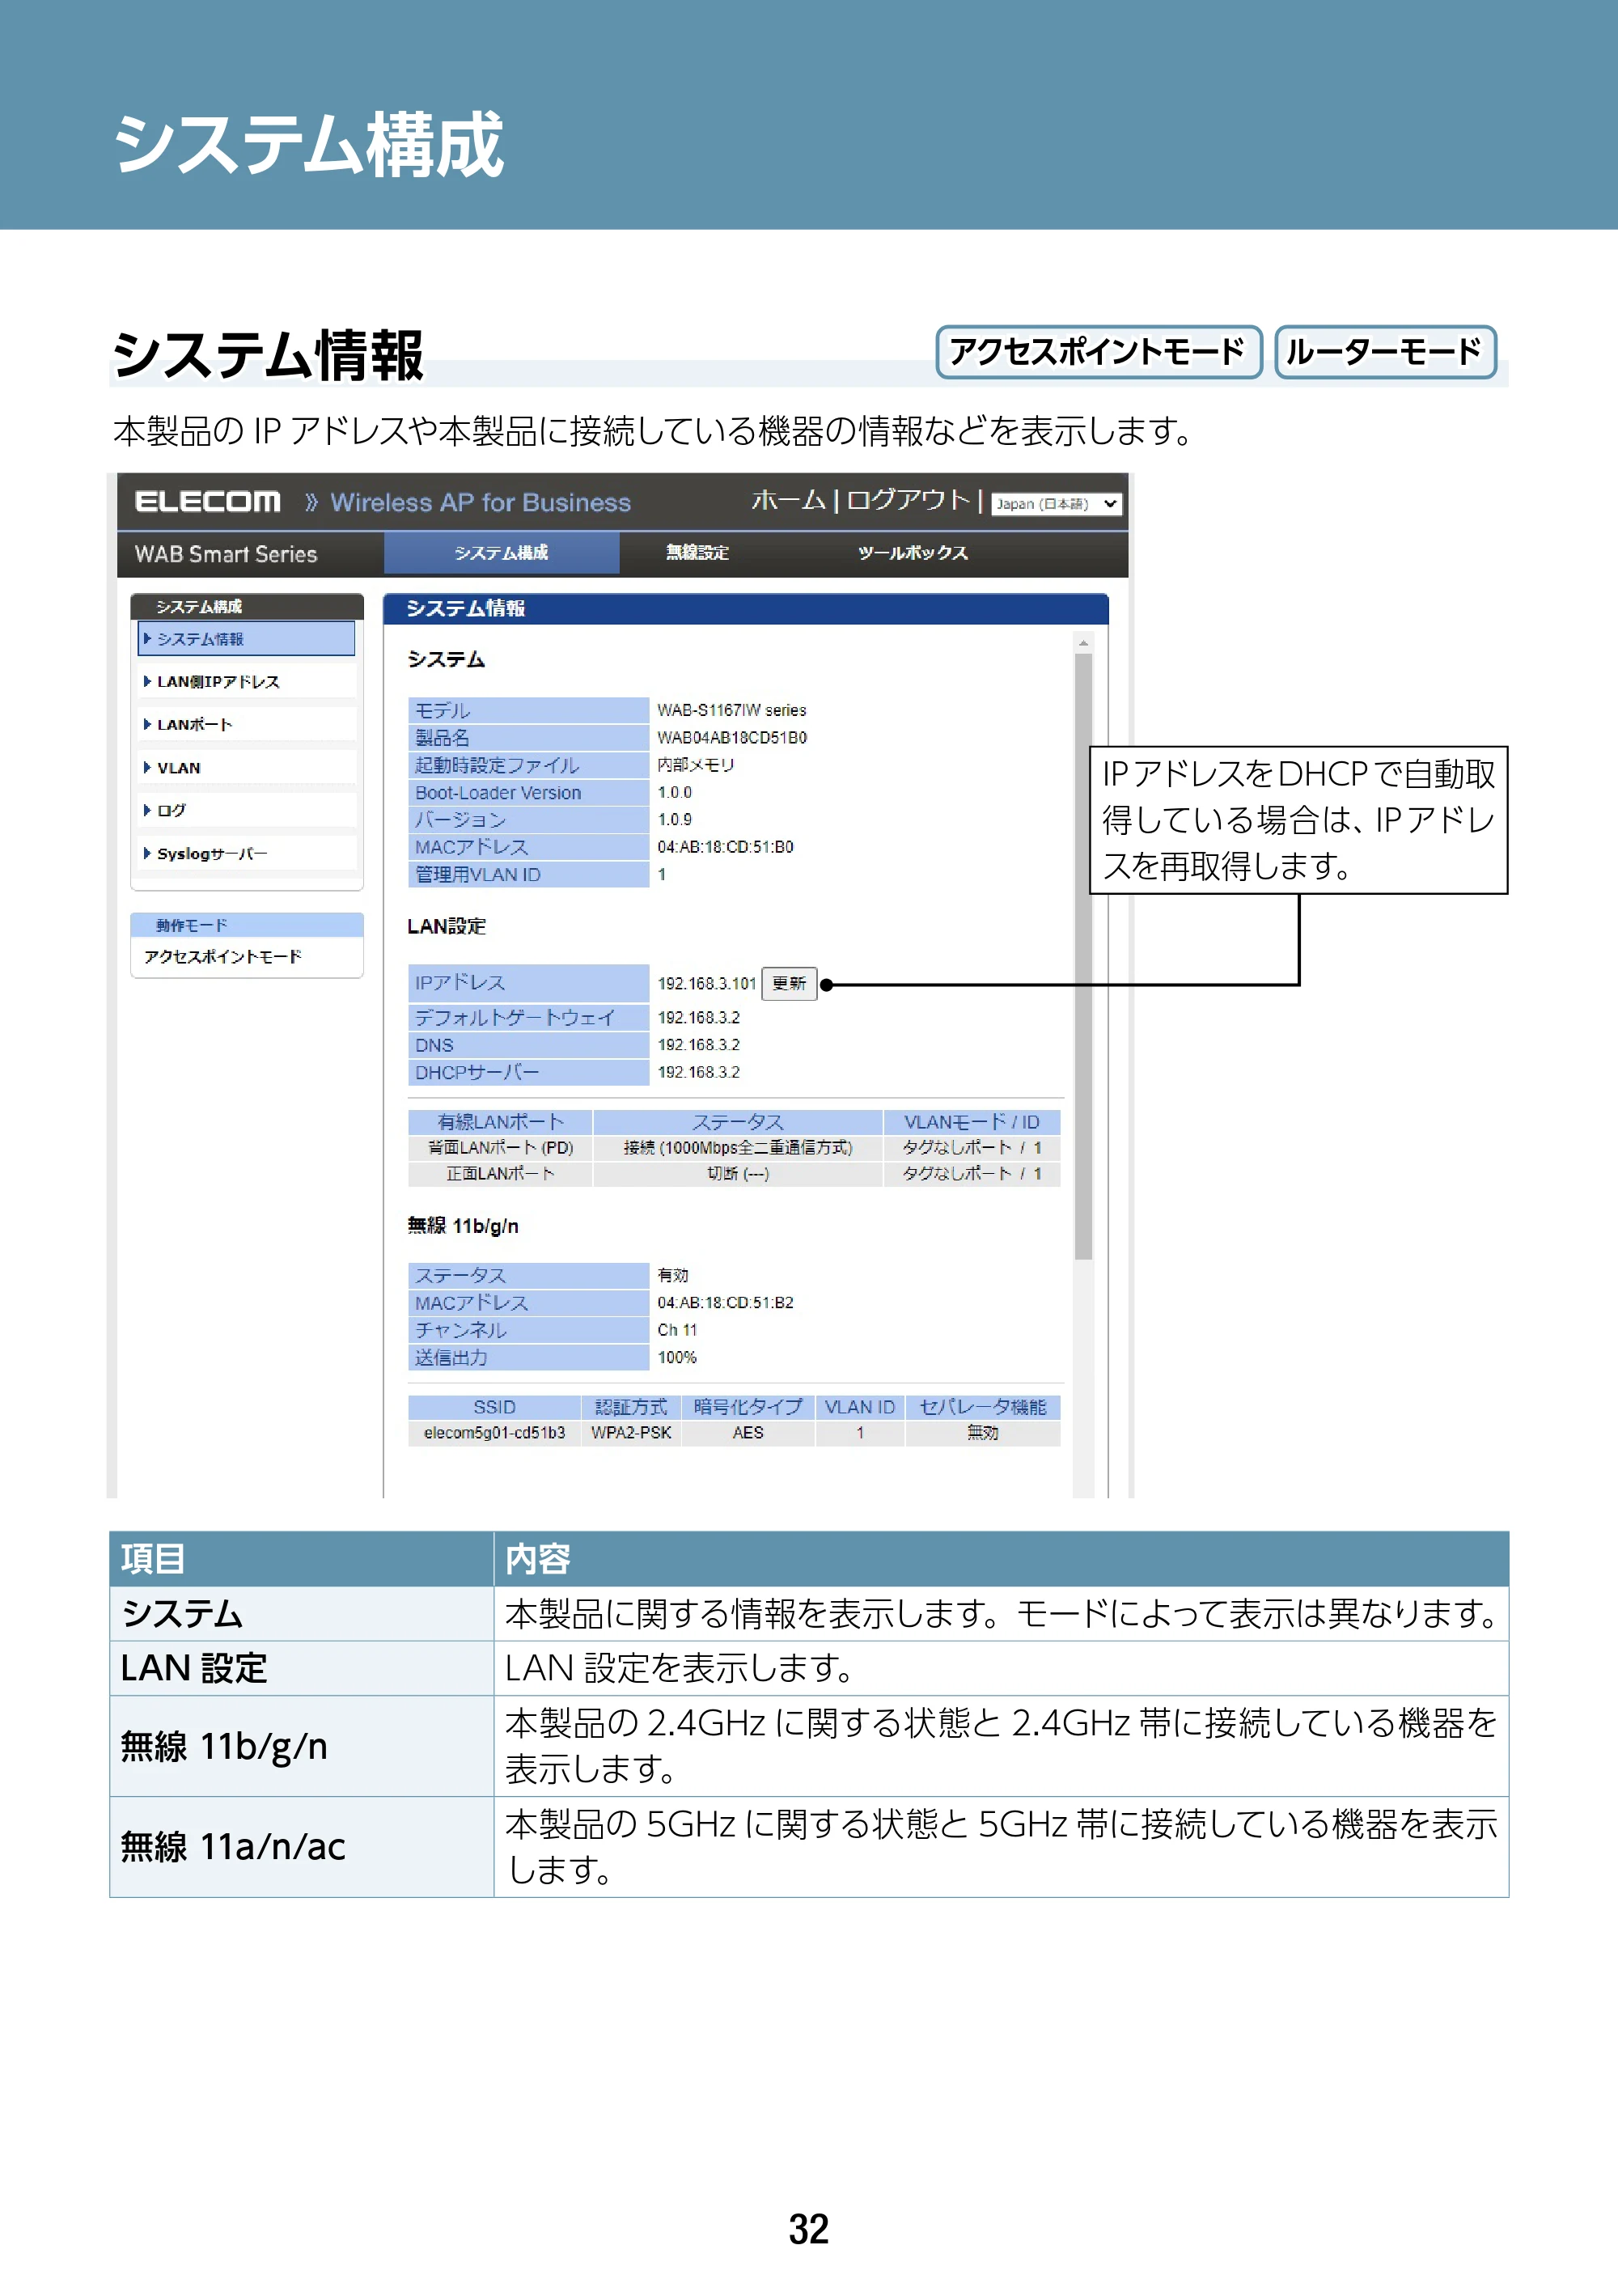1618x2296 pixels.
Task: Click the ELECOM logo
Action: pyautogui.click(x=207, y=502)
